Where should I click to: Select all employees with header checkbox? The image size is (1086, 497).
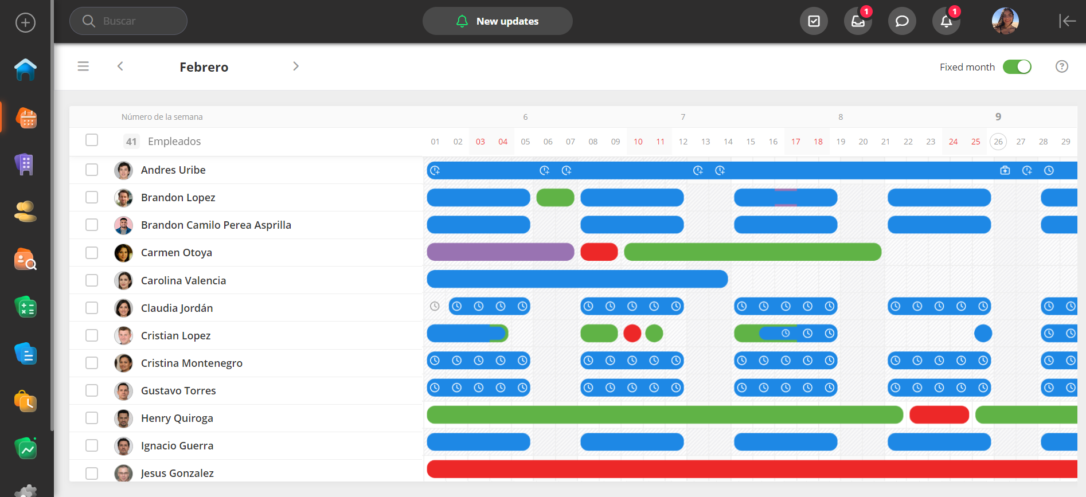(92, 140)
